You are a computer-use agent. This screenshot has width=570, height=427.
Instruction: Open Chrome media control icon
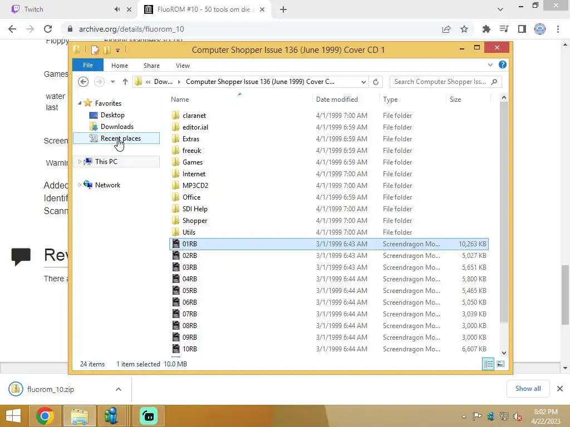click(x=504, y=29)
